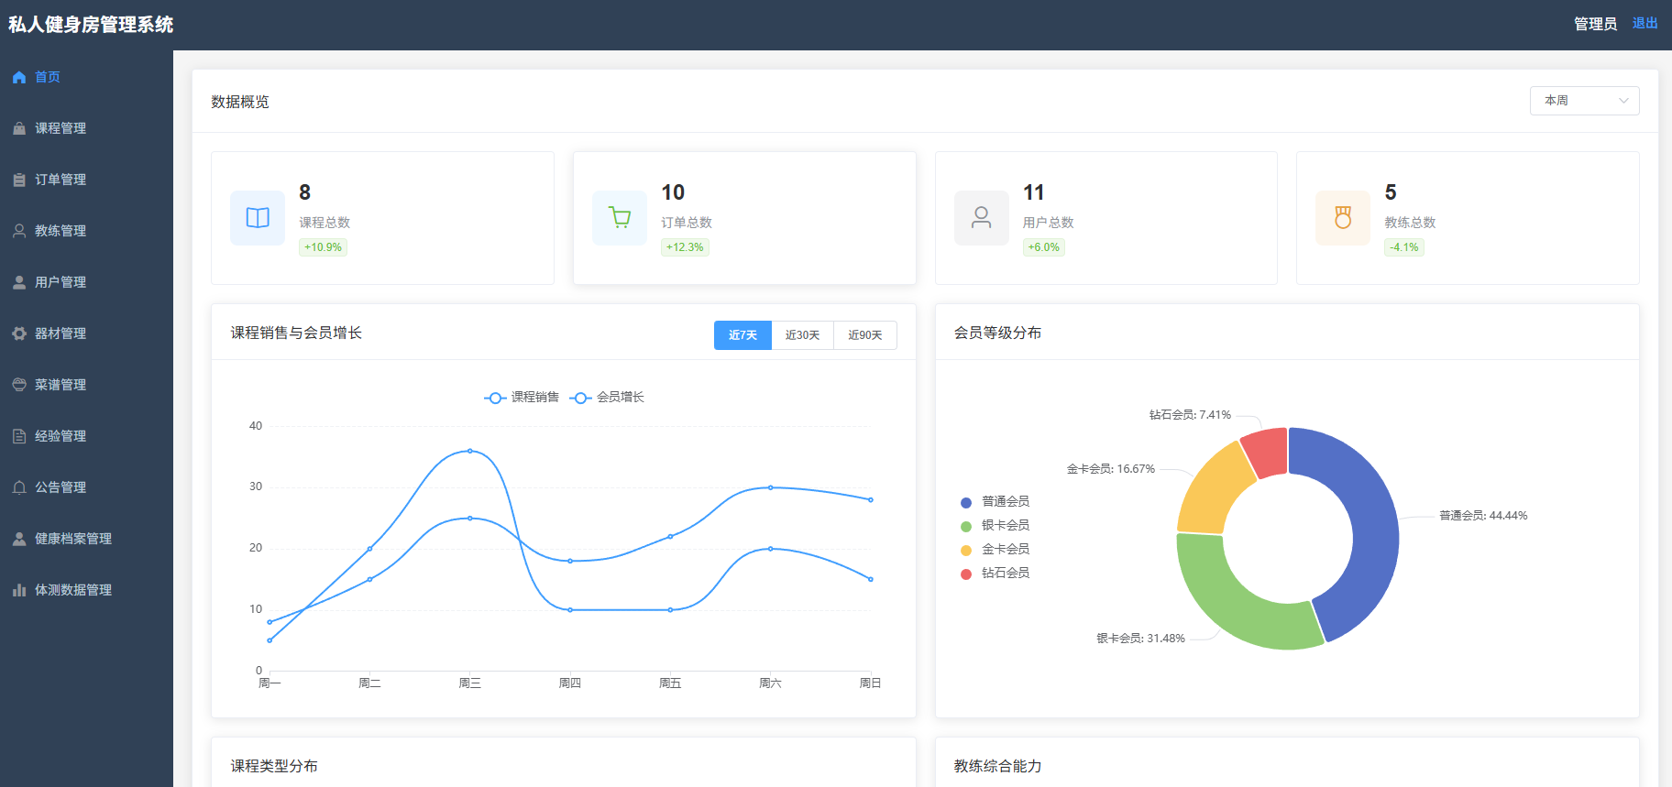
Task: Click the person outline icon beside 教练管理
Action: [x=19, y=232]
